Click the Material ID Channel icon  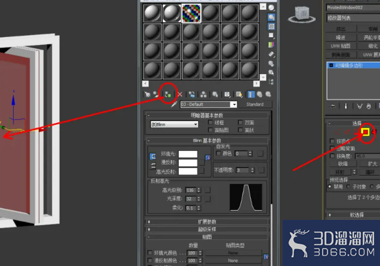click(227, 94)
